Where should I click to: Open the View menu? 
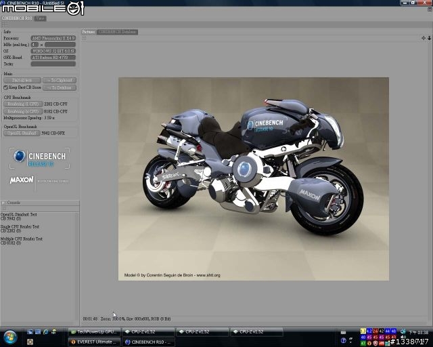pos(41,18)
